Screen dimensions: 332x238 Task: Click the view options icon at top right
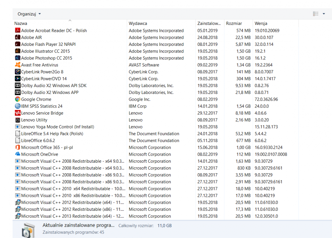316,14
